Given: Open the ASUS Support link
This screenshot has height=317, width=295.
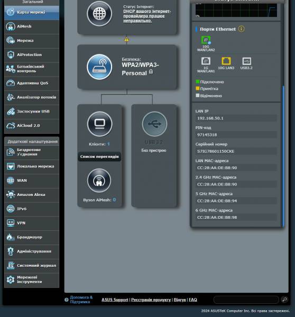Looking at the screenshot, I should tap(115, 300).
